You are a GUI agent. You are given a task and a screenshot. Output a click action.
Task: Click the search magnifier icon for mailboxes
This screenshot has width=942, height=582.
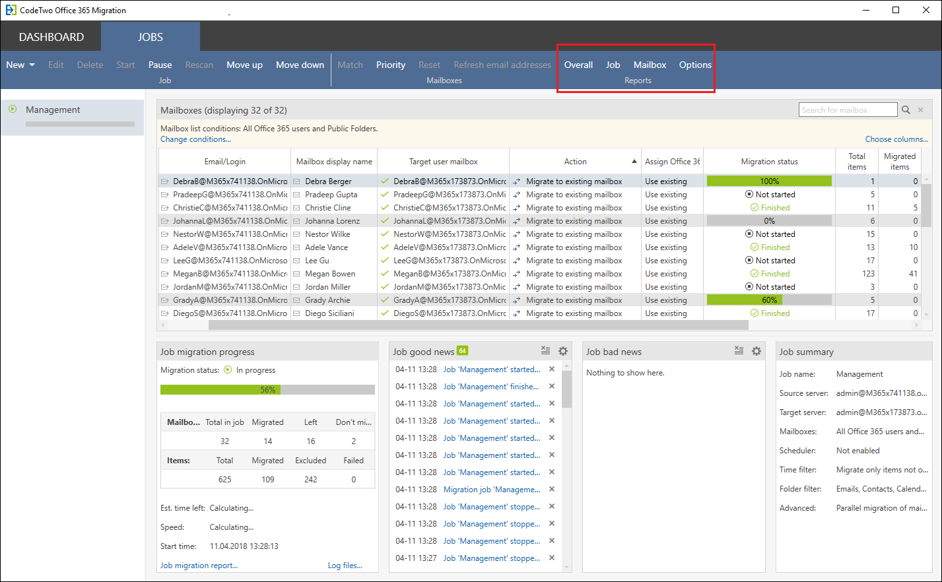click(x=906, y=110)
